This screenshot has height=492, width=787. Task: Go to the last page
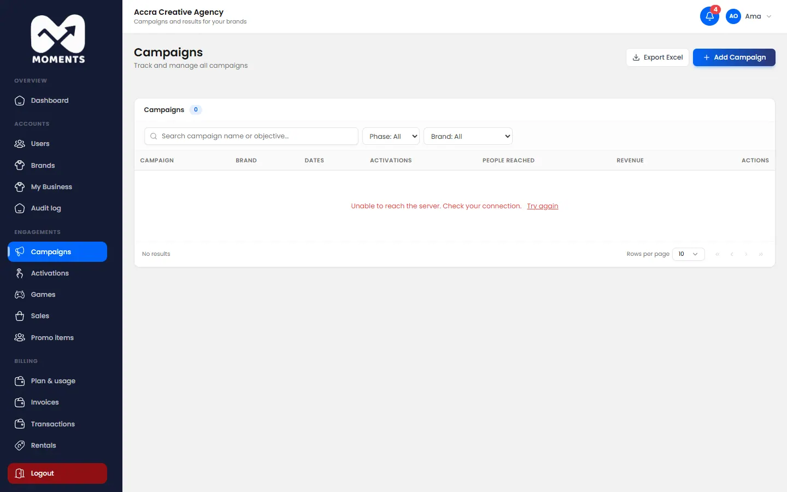pyautogui.click(x=761, y=254)
